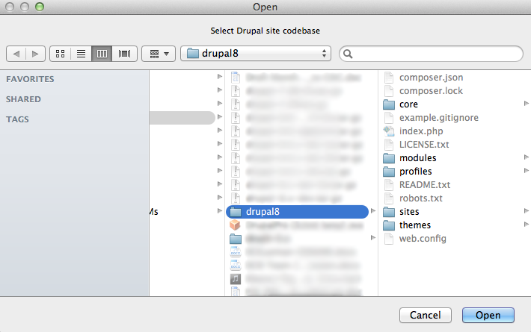Switch to column view
The image size is (531, 332).
102,54
